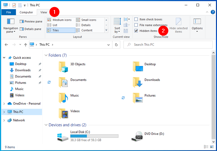217x151 pixels.
Task: Open address bar history dropdown
Action: [x=108, y=45]
